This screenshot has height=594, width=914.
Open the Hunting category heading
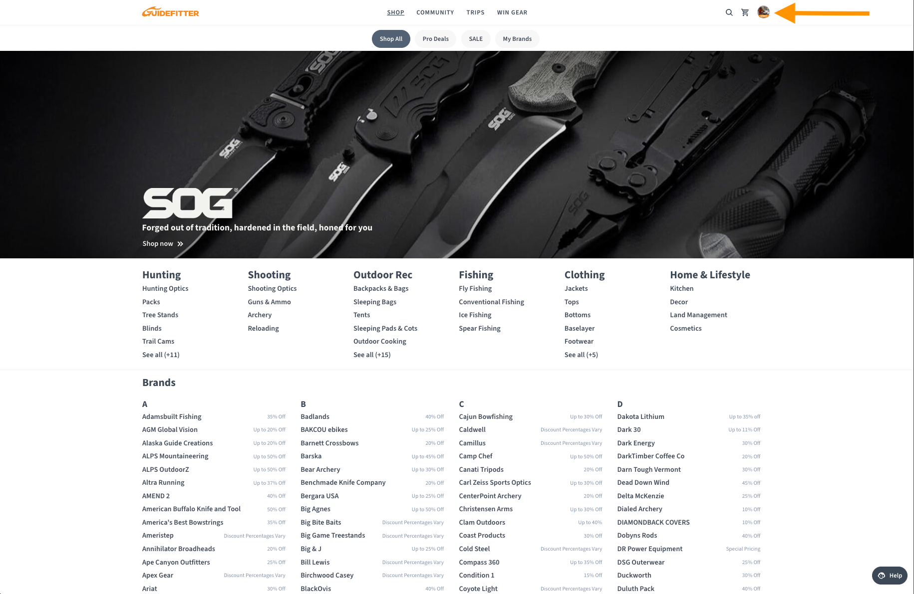[x=161, y=275]
